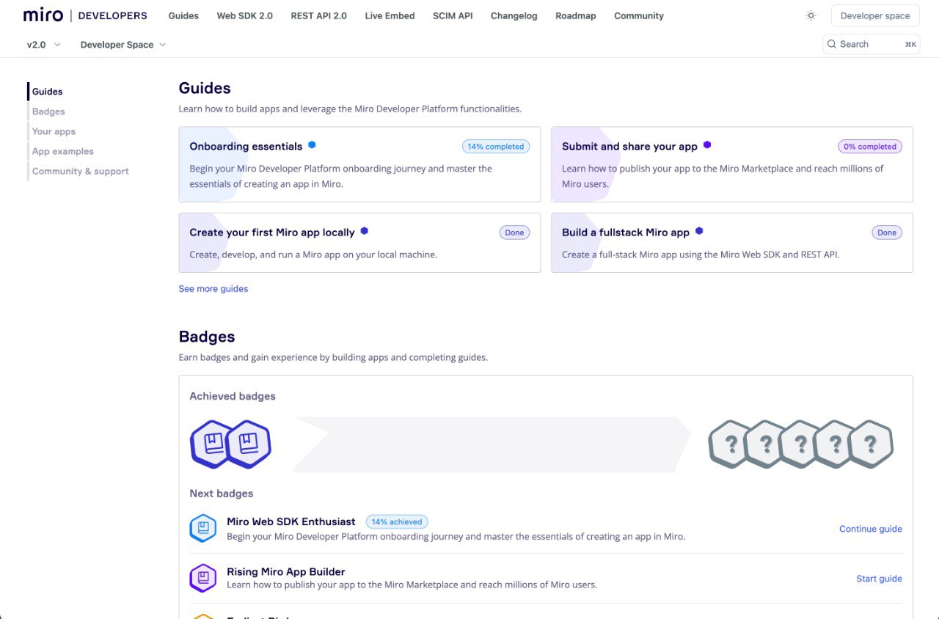This screenshot has width=939, height=619.
Task: Expand the v2.0 version dropdown
Action: (x=44, y=45)
